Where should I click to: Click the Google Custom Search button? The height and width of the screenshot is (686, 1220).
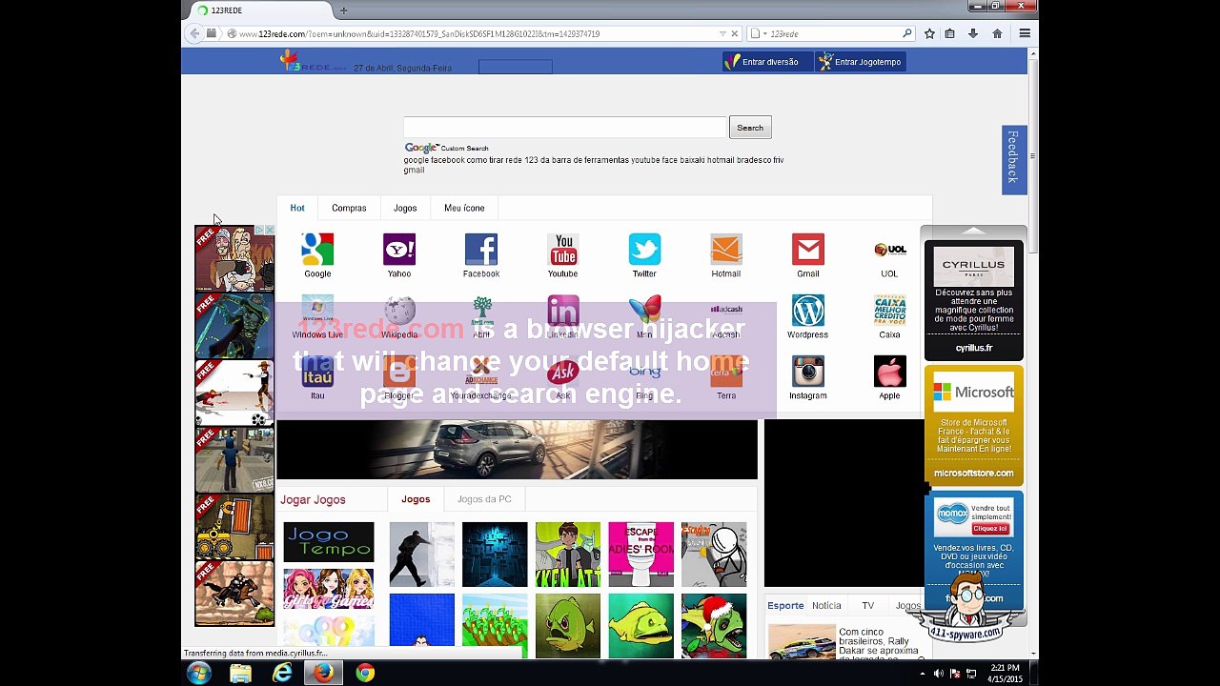[x=750, y=128]
